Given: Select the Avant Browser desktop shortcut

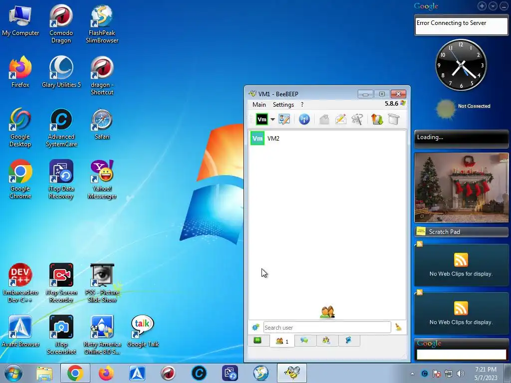Looking at the screenshot, I should click(20, 331).
